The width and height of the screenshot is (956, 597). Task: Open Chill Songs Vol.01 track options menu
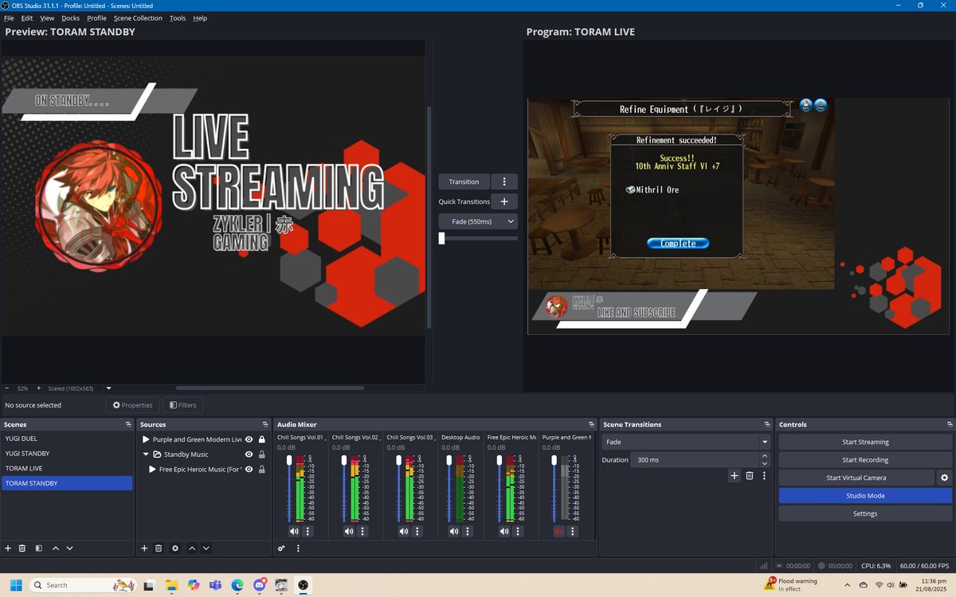tap(308, 531)
